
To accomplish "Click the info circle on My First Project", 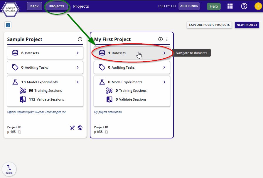I will point(160,39).
